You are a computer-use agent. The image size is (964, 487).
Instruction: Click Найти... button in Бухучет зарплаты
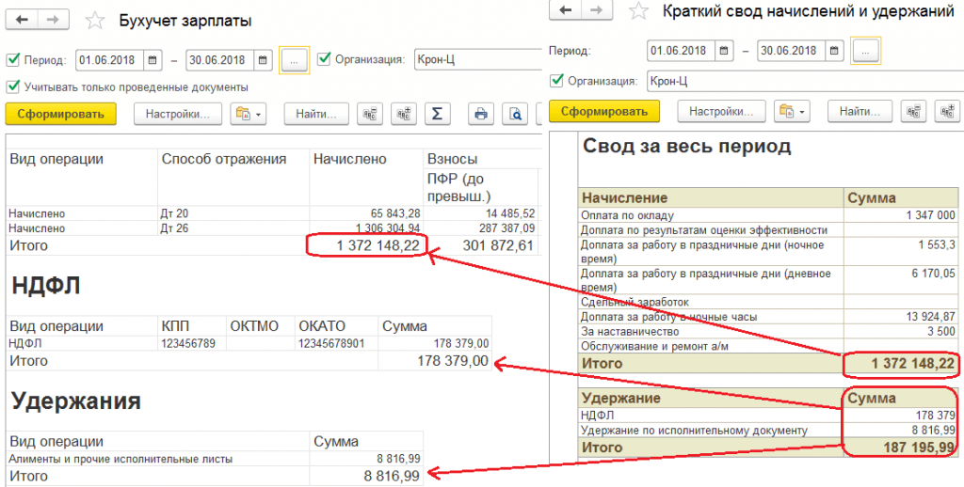(315, 114)
